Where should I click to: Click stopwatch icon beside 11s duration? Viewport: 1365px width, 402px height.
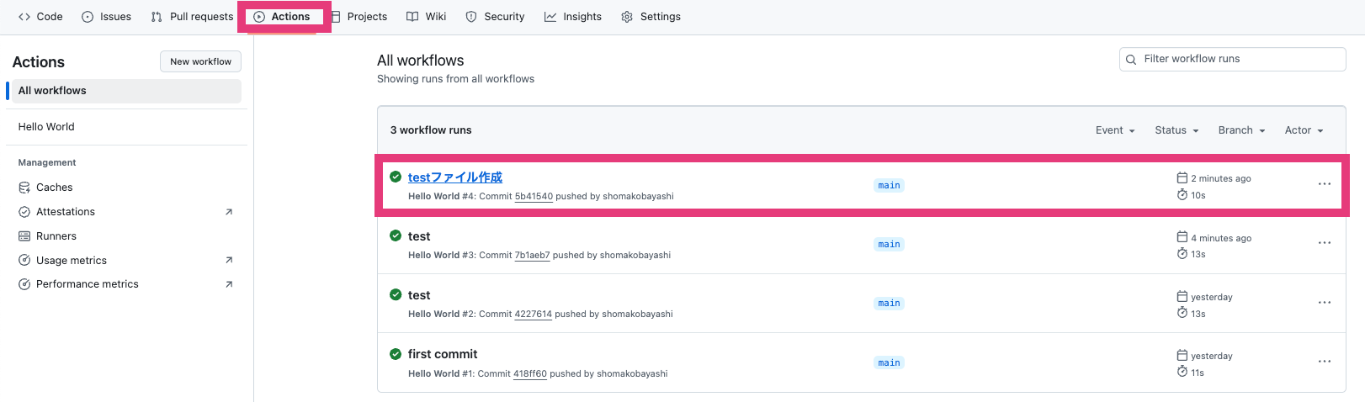click(x=1182, y=372)
